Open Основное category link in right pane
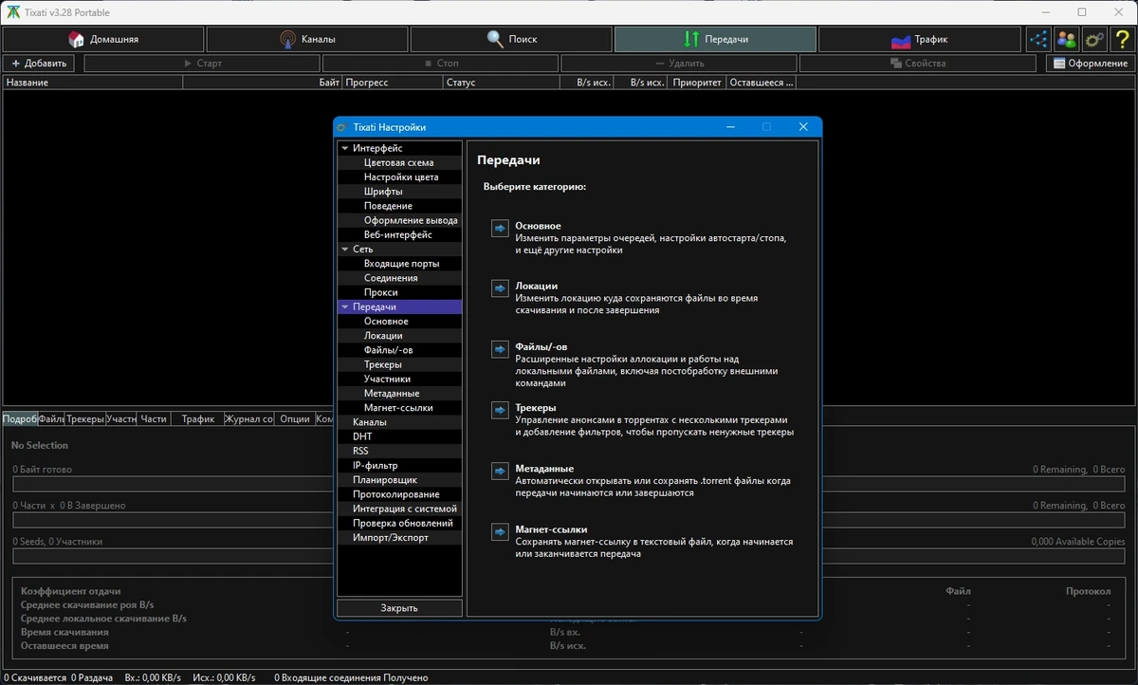The image size is (1138, 685). point(538,226)
